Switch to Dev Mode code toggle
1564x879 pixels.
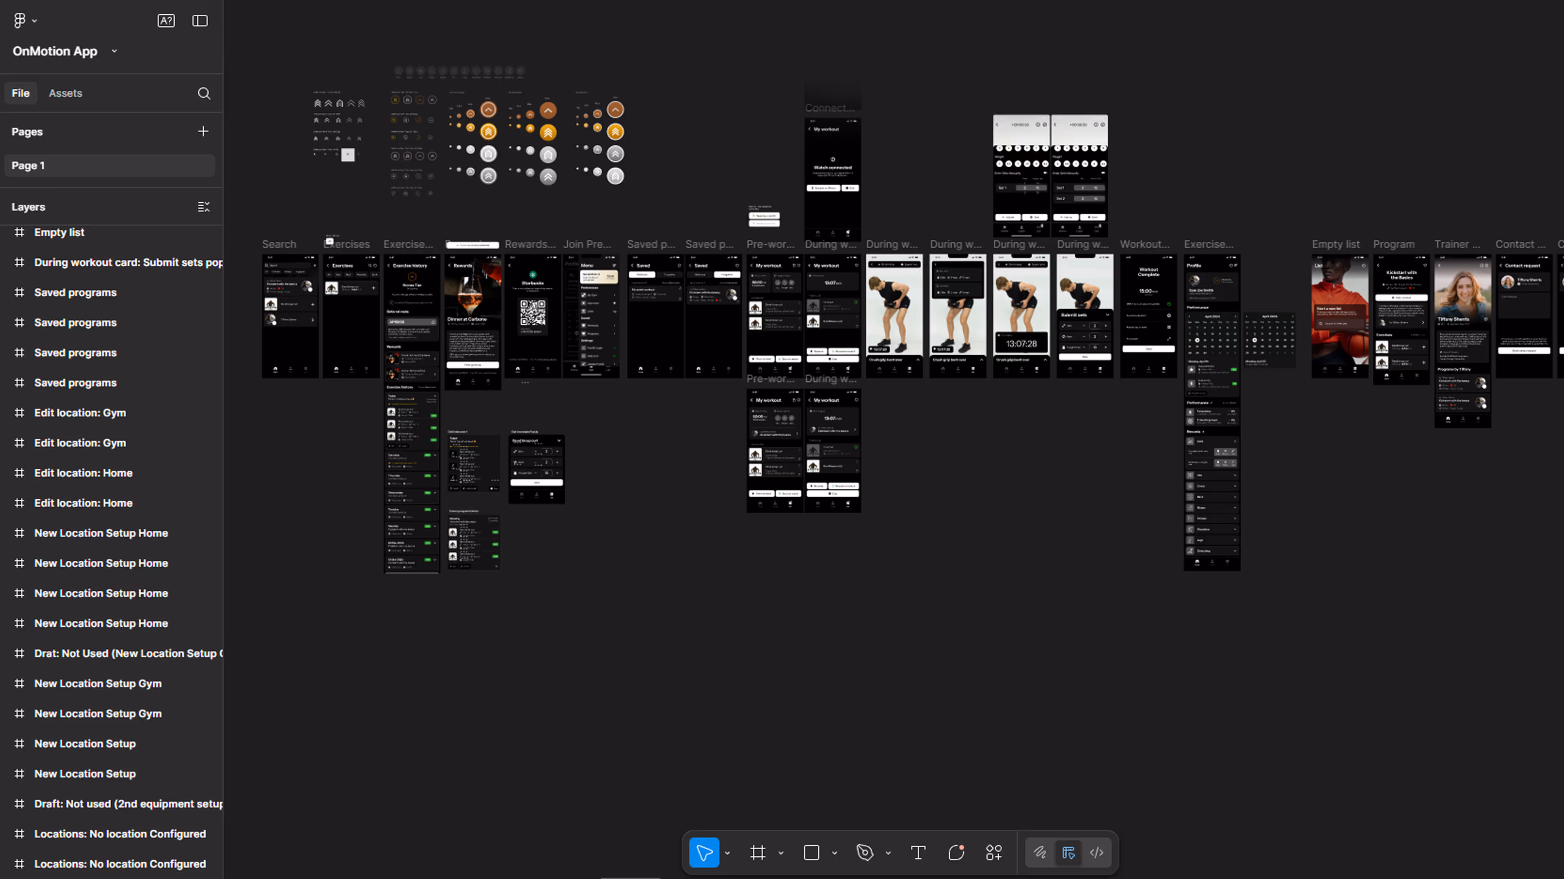pyautogui.click(x=1096, y=852)
